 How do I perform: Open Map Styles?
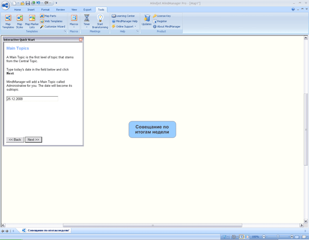coord(20,22)
